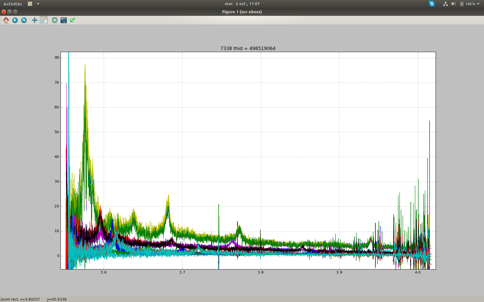Save the figure to a file
Viewport: 484px width, 302px height.
[63, 20]
